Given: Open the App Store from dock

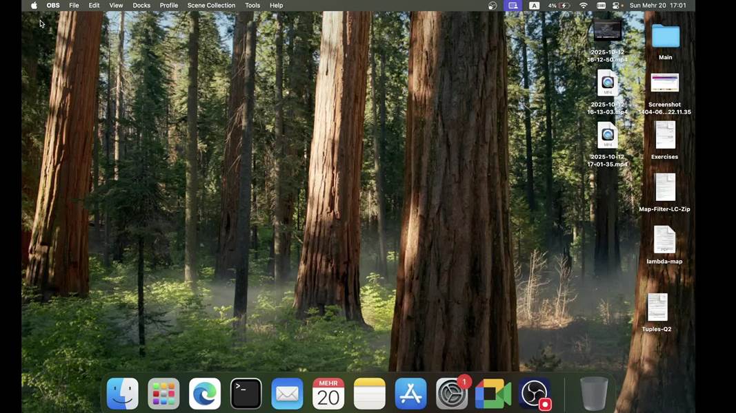Looking at the screenshot, I should [x=410, y=394].
